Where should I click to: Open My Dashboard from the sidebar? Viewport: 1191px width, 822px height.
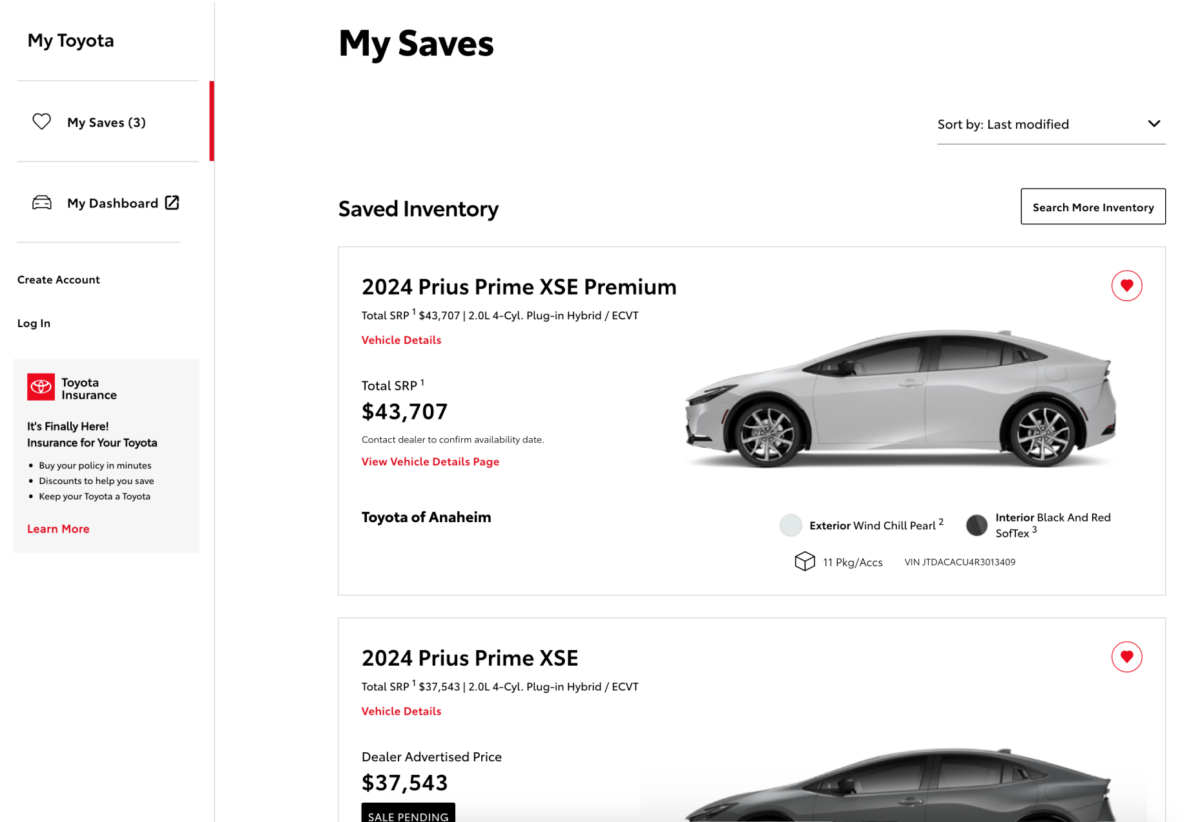click(x=113, y=202)
